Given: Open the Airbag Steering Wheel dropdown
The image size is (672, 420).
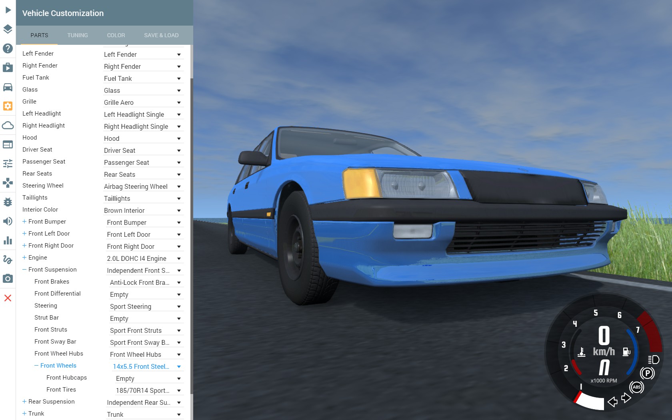Looking at the screenshot, I should (x=143, y=186).
